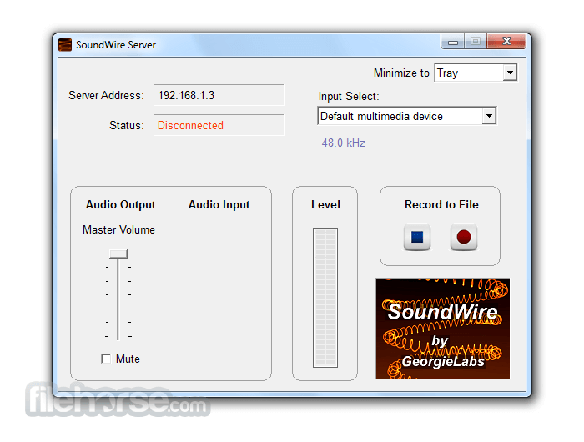Image resolution: width=584 pixels, height=442 pixels.
Task: Open the Minimize to Tray dropdown
Action: (476, 73)
